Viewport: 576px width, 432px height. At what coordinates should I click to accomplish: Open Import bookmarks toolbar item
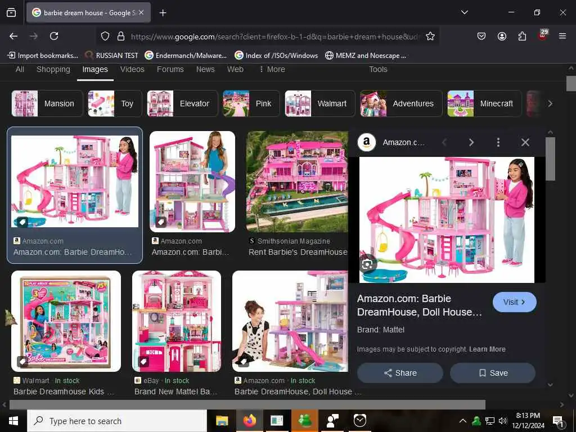coord(43,56)
